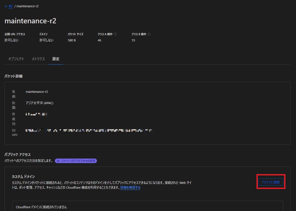Switch to the オブジェクト tab
Screen dimensions: 296x211
click(x=16, y=59)
